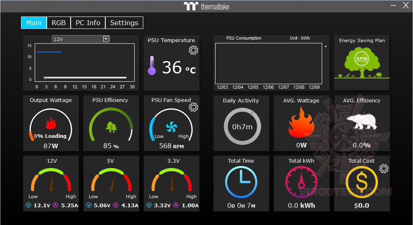Click the purple thermometer icon
The height and width of the screenshot is (225, 413).
click(x=152, y=66)
